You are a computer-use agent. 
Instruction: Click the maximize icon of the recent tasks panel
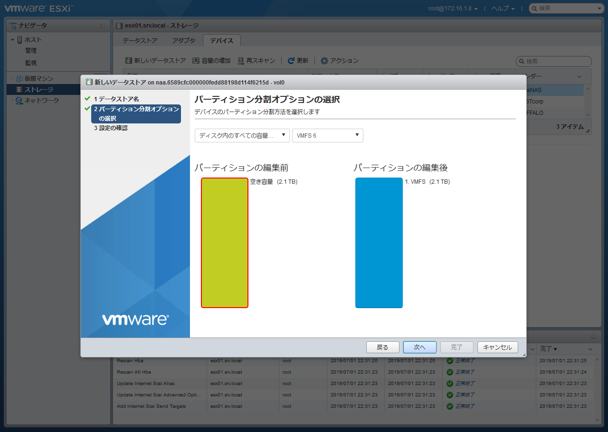(x=594, y=337)
